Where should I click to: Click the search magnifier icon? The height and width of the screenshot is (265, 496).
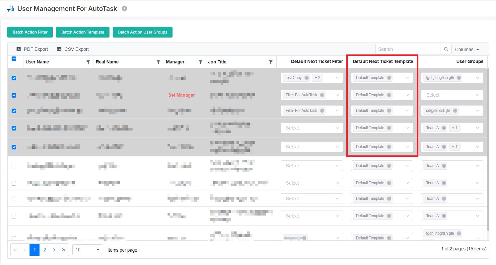point(446,49)
